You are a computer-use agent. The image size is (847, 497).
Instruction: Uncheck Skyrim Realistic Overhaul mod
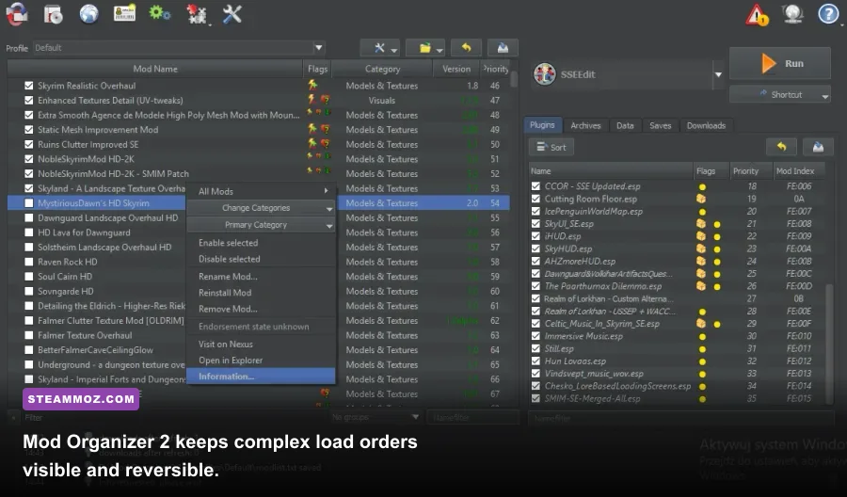point(28,86)
